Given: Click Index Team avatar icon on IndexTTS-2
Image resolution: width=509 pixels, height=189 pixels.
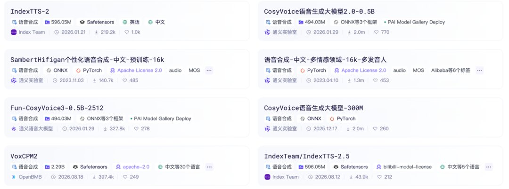Looking at the screenshot, I should [14, 32].
